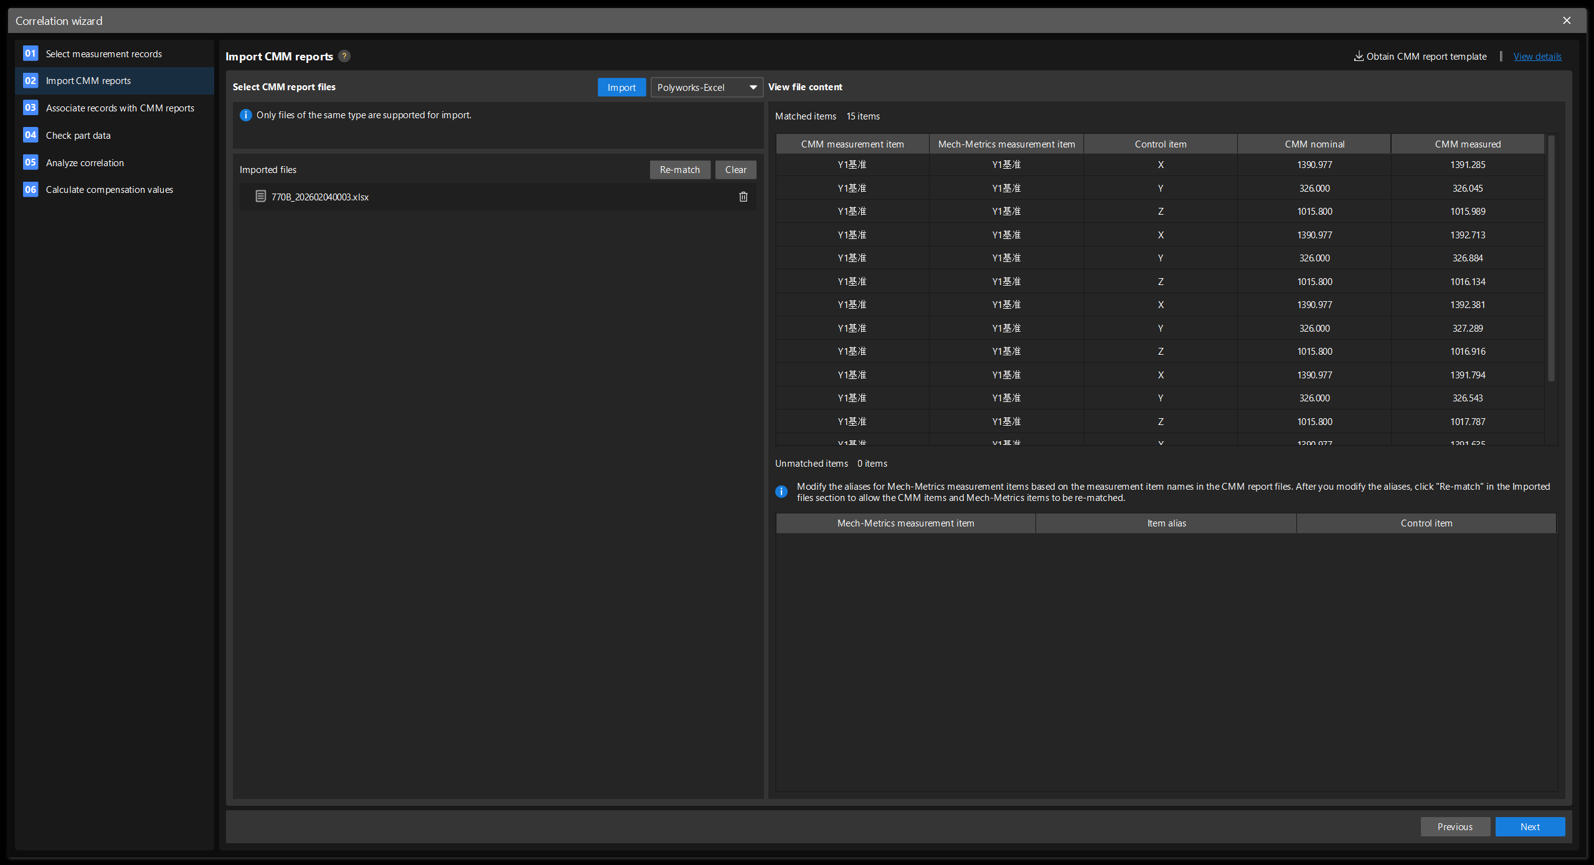
Task: Click the Import button
Action: coord(621,87)
